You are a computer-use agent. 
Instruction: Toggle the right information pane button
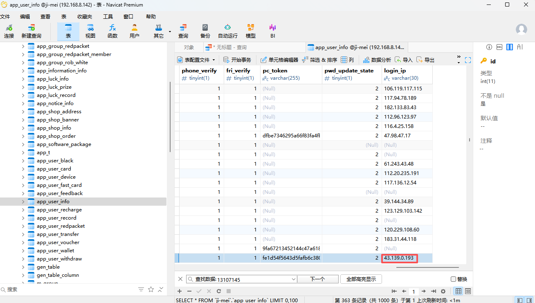[x=529, y=300]
